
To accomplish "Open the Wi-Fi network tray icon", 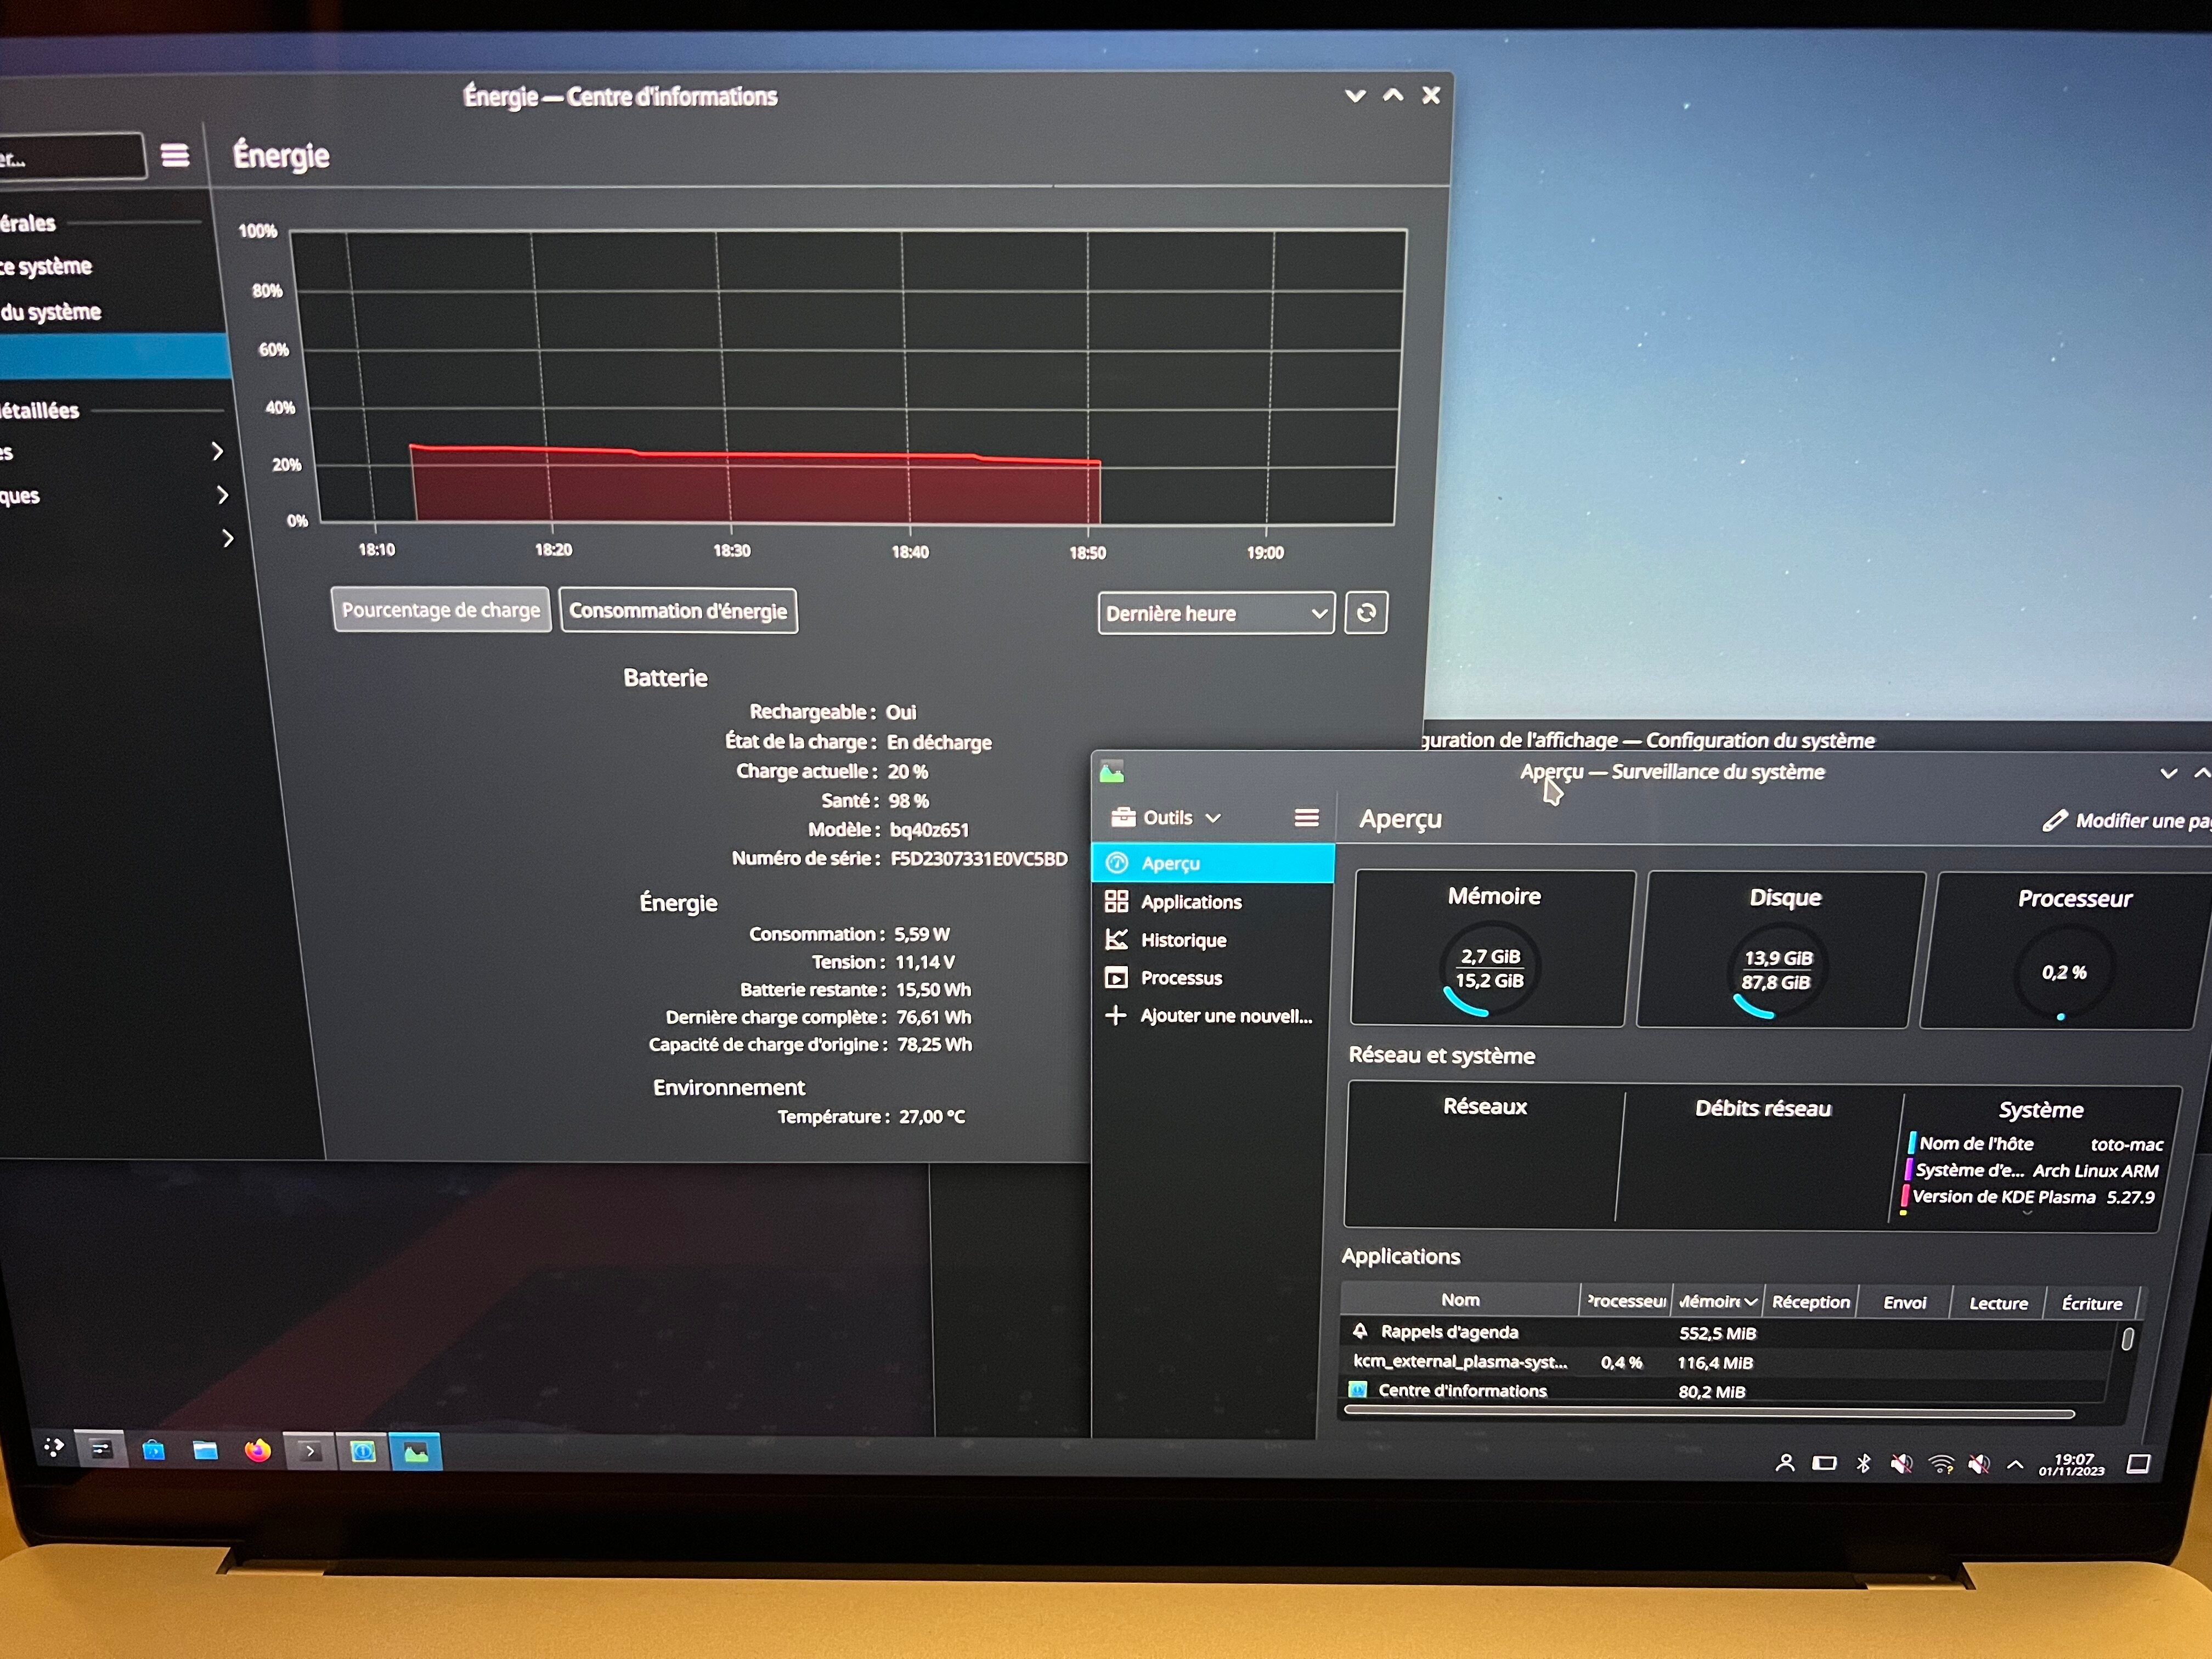I will point(1941,1465).
